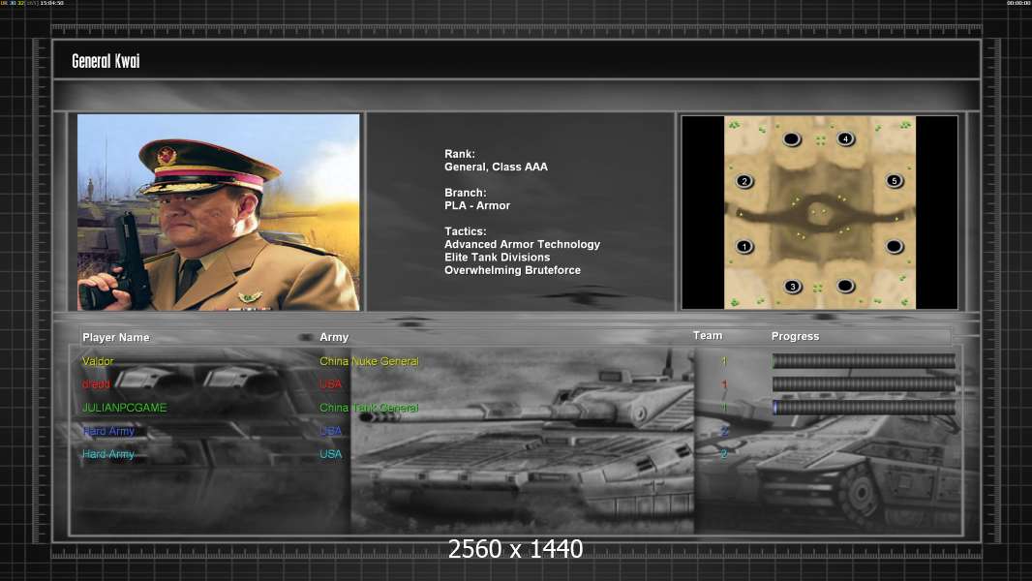
Task: Click the General Kwai portrait image
Action: coord(219,212)
